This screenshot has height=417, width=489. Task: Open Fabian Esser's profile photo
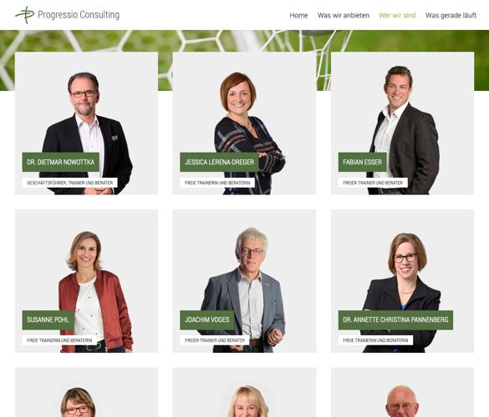click(x=403, y=123)
